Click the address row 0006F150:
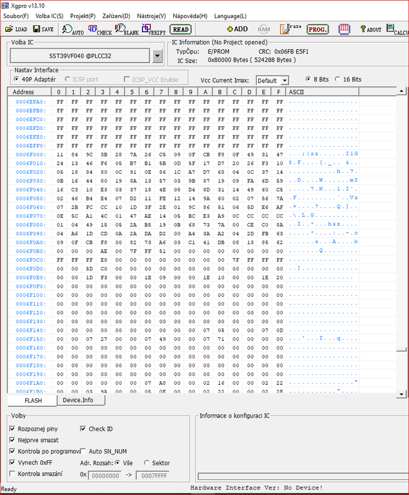 (30, 338)
